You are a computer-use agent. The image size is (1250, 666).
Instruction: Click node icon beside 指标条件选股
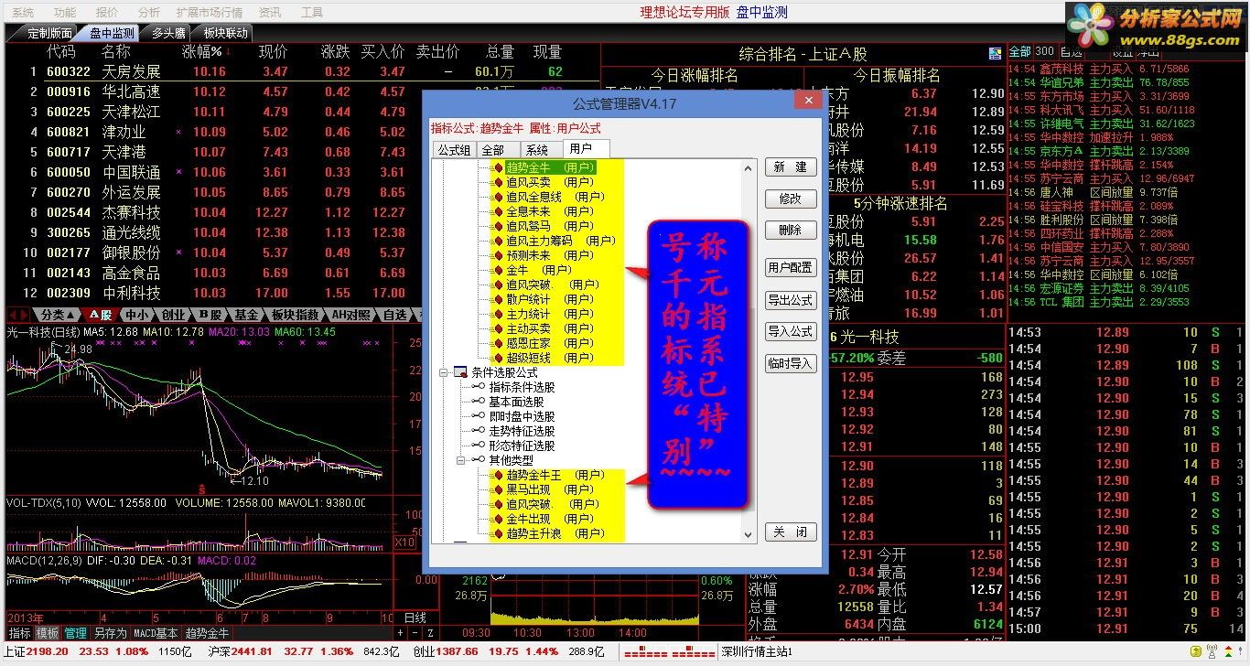[x=479, y=387]
